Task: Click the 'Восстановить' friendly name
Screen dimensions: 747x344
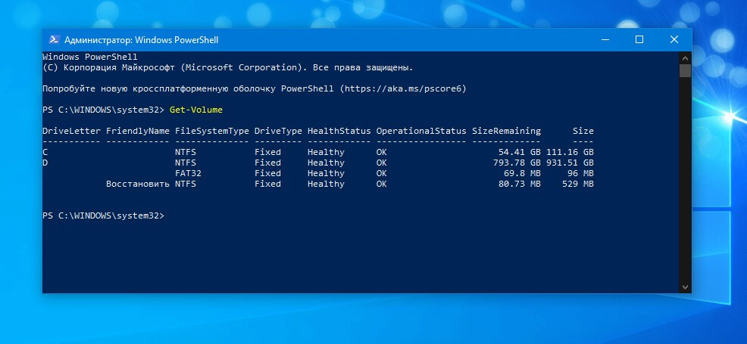Action: click(x=138, y=184)
